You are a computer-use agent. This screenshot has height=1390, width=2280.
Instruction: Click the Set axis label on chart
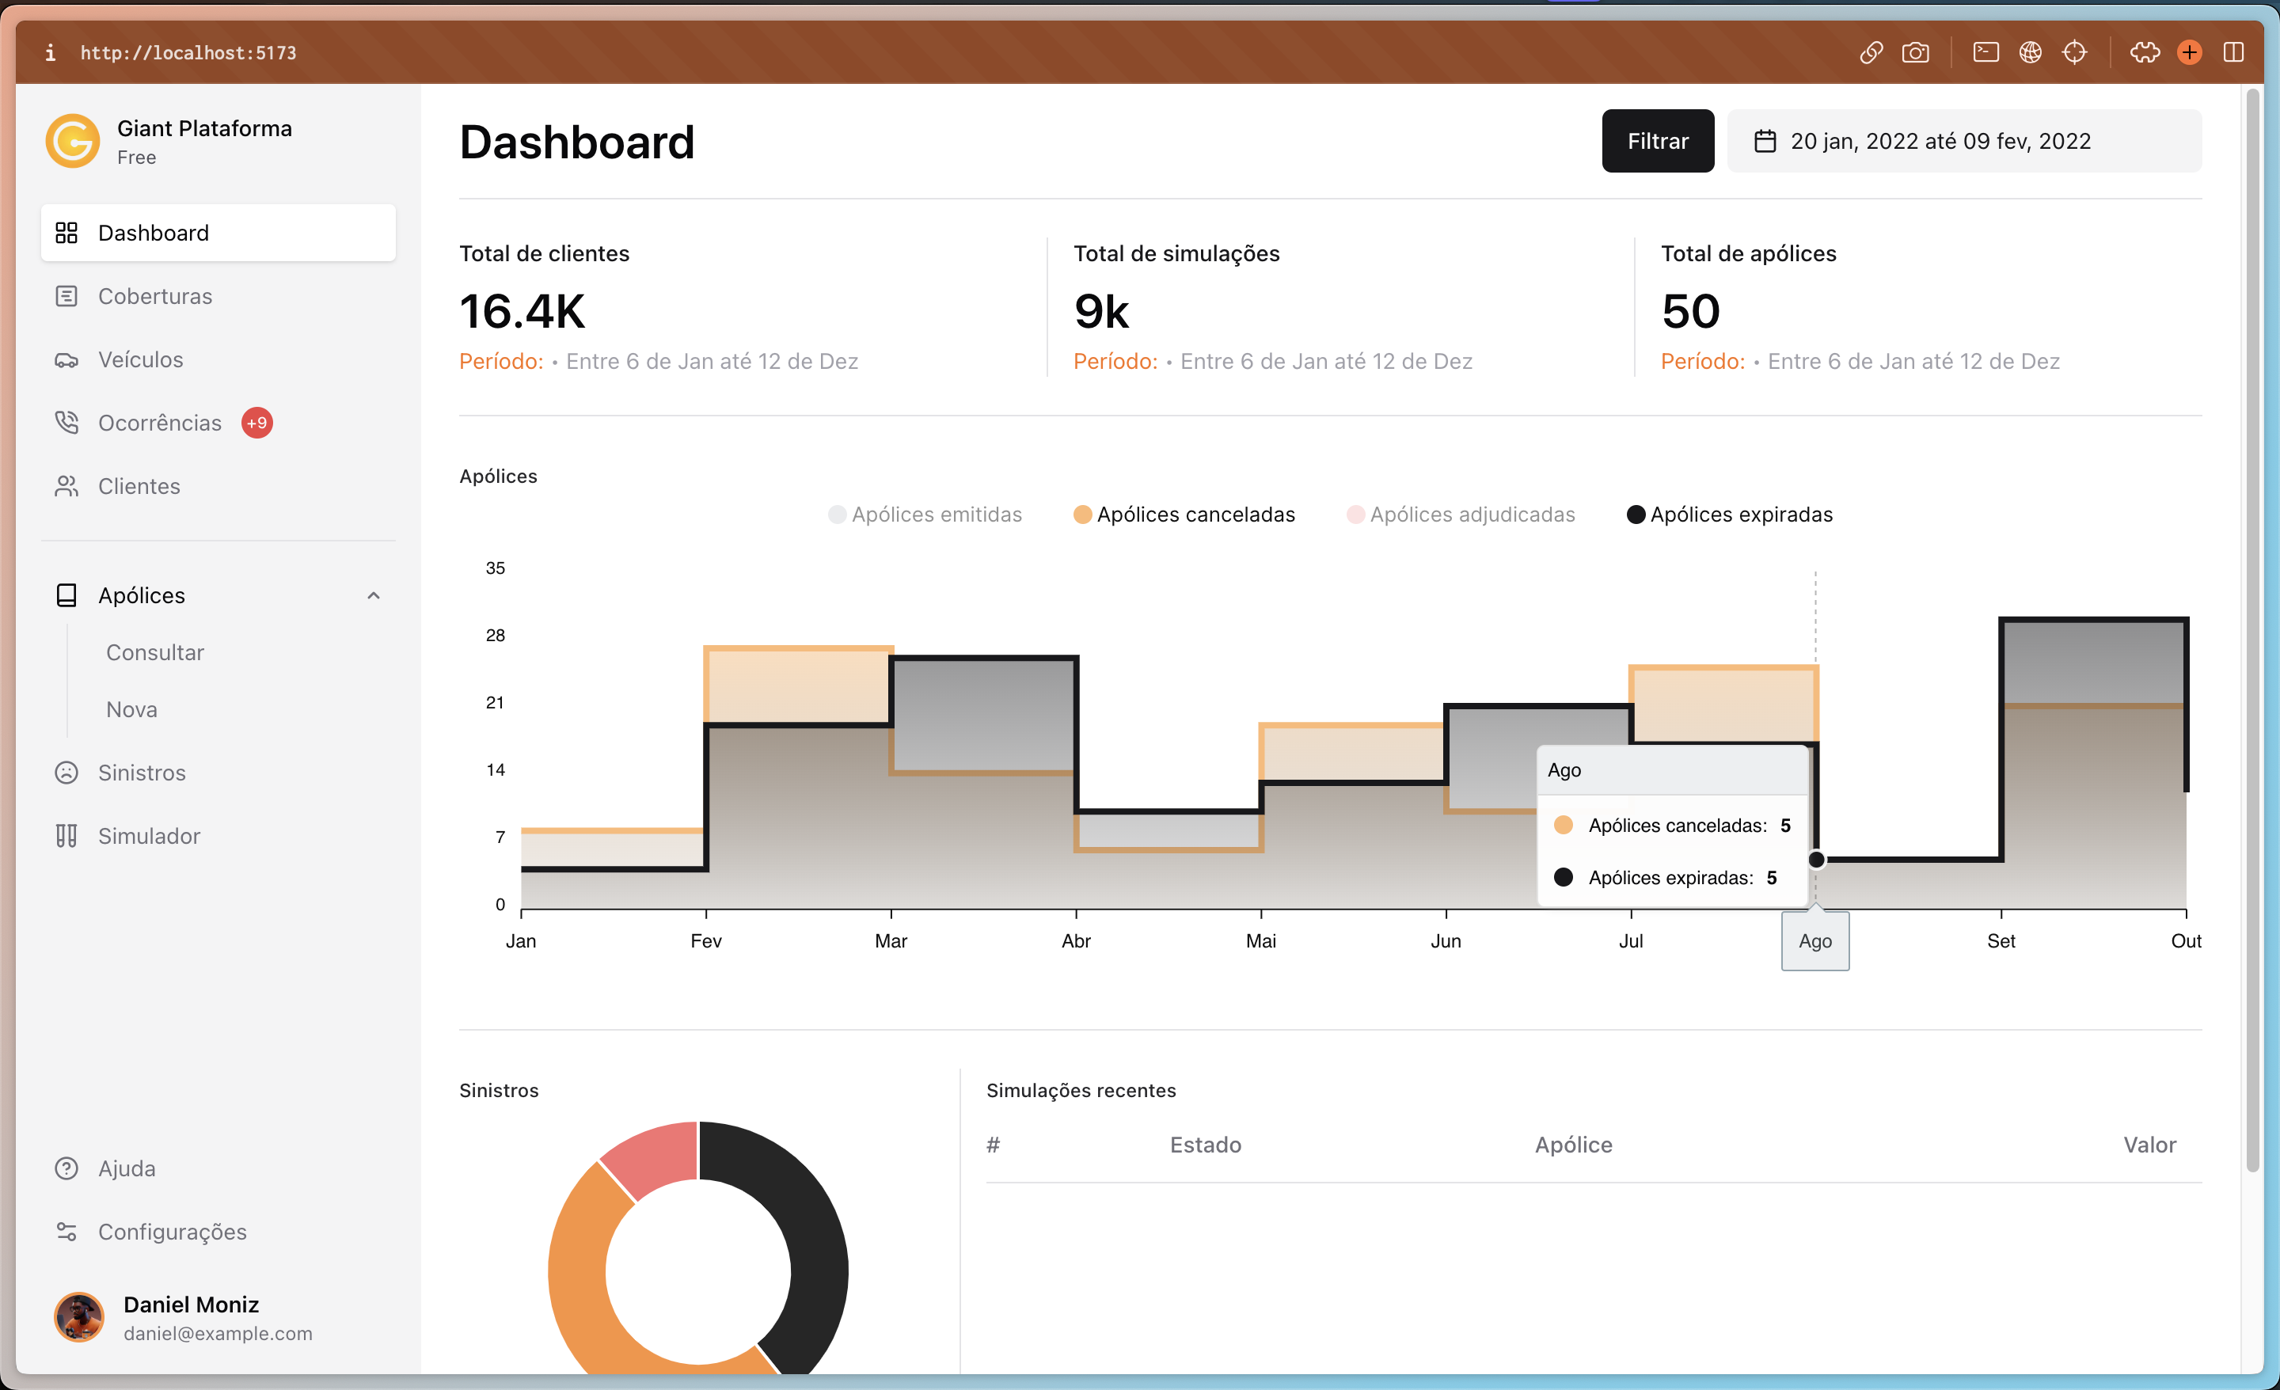[x=2001, y=941]
